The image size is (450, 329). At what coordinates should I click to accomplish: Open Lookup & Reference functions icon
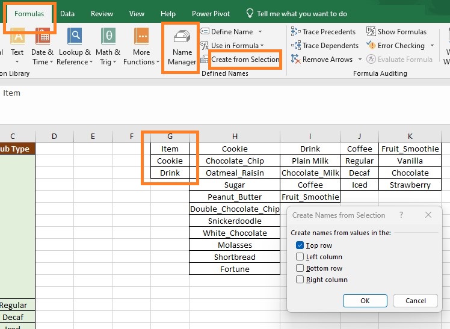tap(75, 36)
